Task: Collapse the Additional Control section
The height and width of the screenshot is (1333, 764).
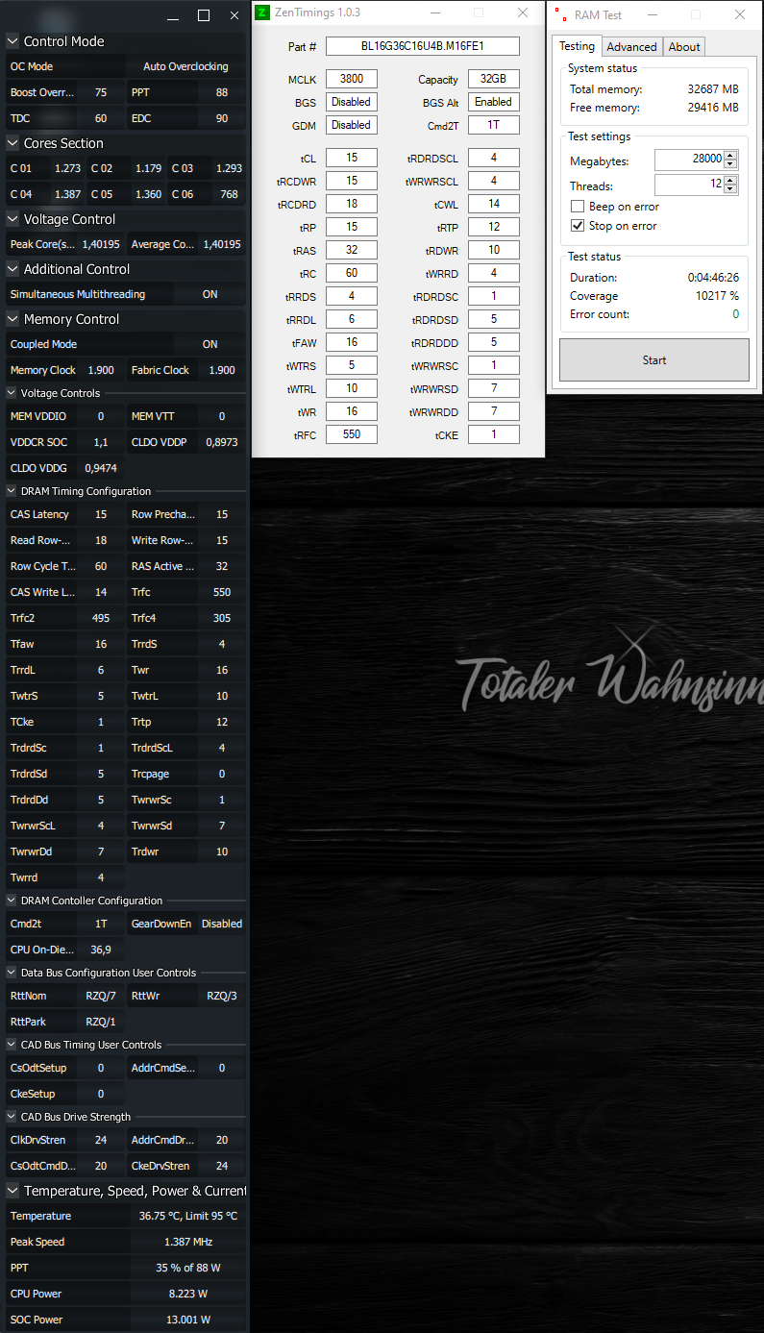Action: point(12,269)
